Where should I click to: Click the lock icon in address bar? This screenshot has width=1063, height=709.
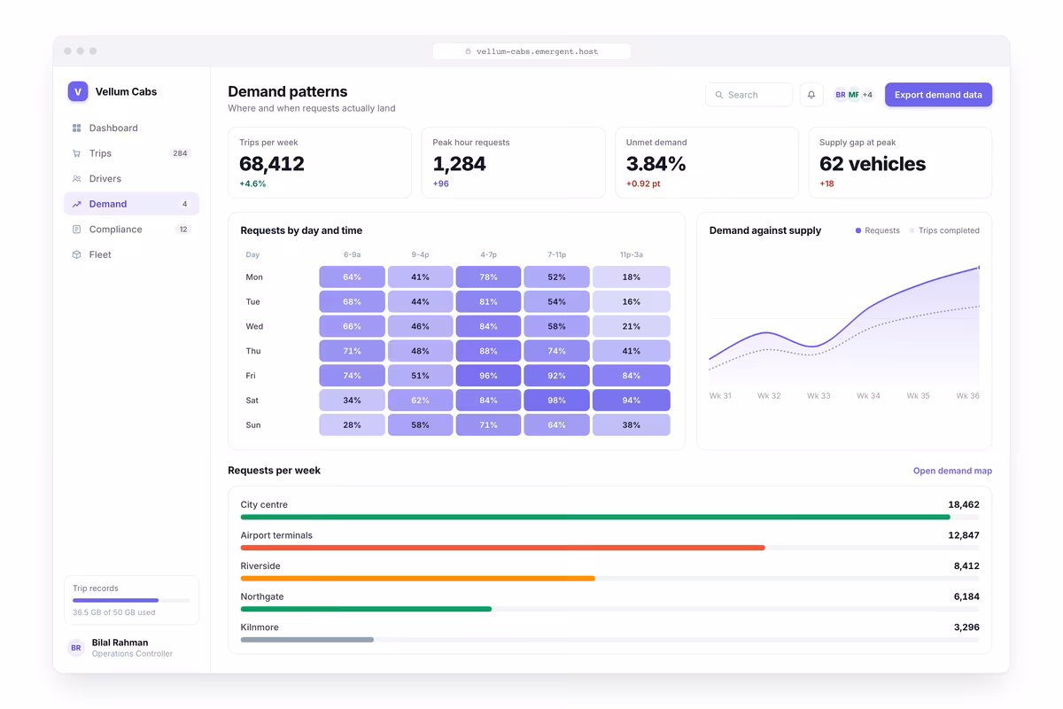(469, 51)
